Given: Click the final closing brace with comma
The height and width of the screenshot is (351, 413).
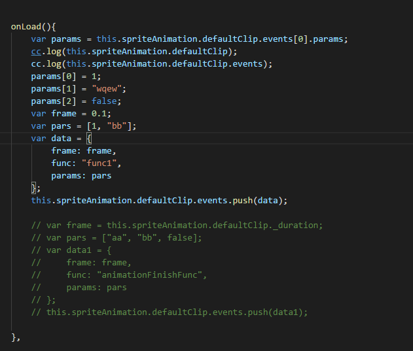Looking at the screenshot, I should (15, 337).
